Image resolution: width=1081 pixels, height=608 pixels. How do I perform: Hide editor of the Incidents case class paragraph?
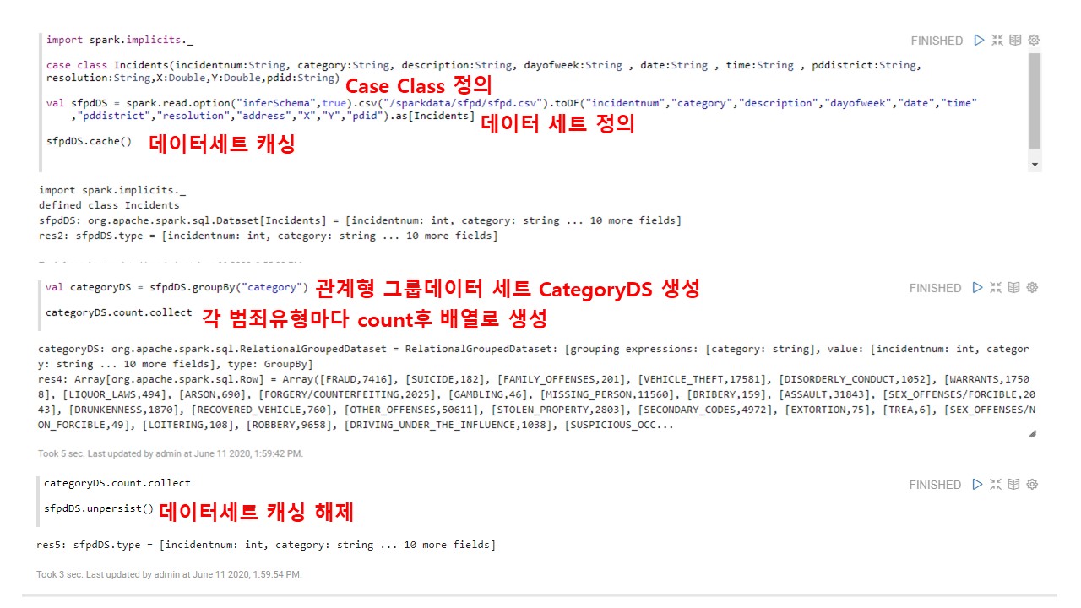tap(997, 40)
